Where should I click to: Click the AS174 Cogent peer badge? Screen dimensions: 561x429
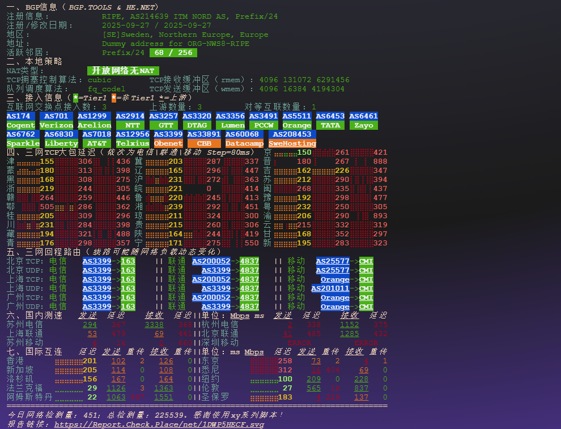point(21,120)
